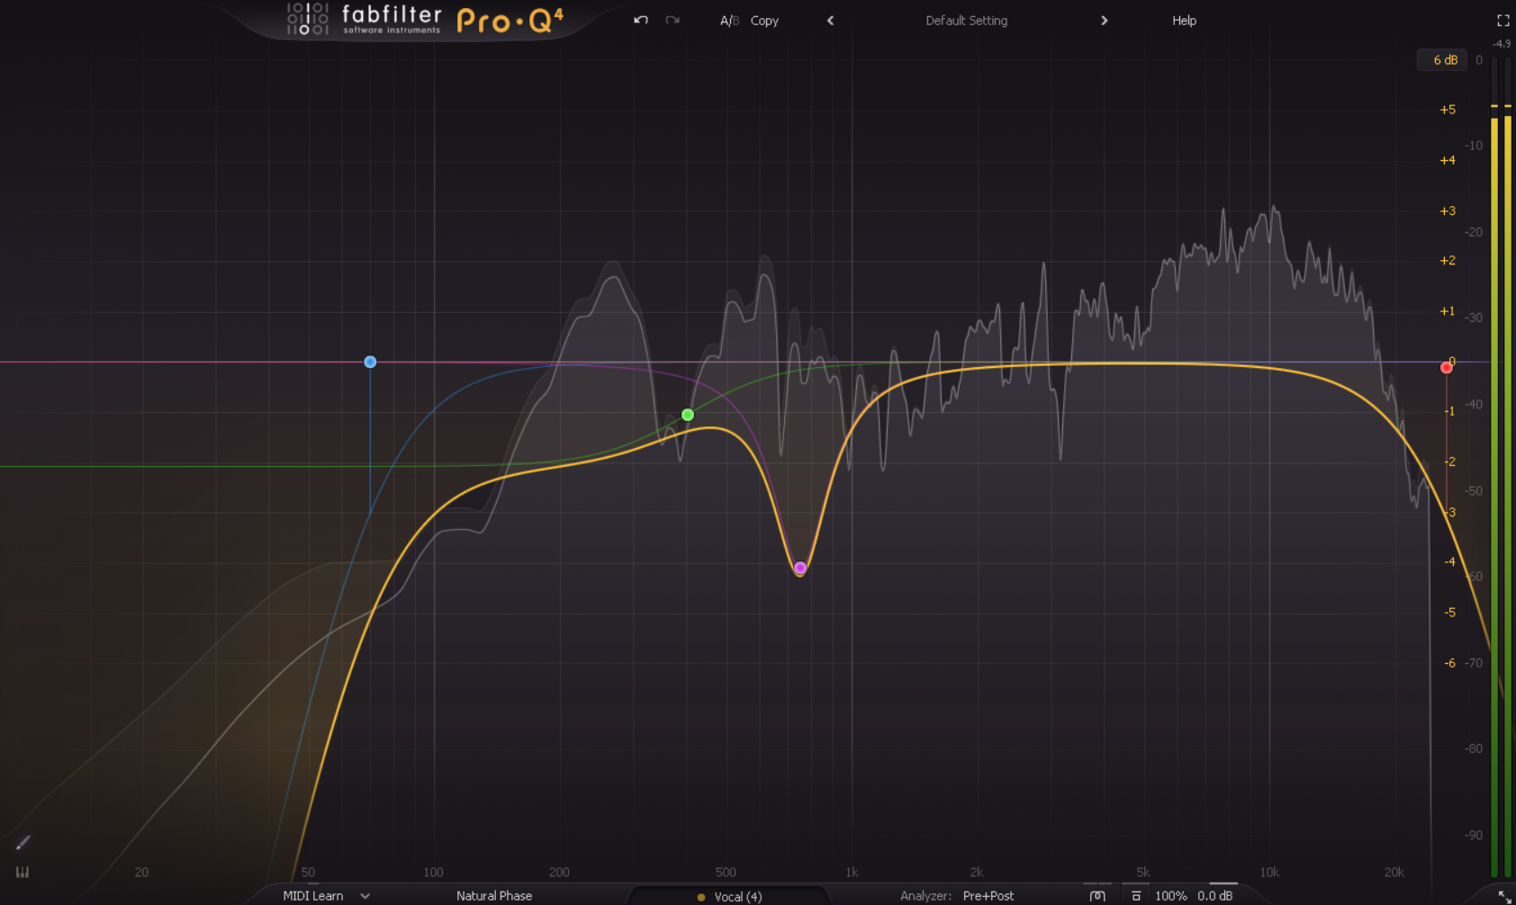Click the resize handle in the corner

pyautogui.click(x=1504, y=897)
